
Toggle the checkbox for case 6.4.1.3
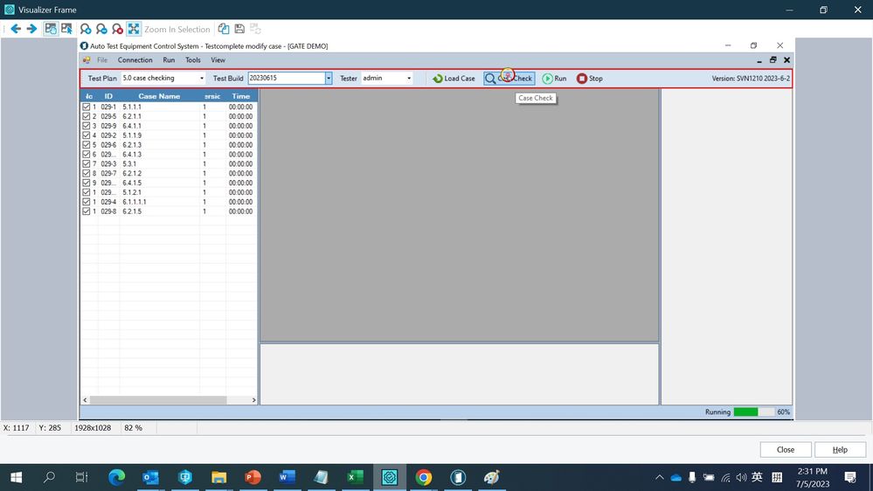click(87, 155)
